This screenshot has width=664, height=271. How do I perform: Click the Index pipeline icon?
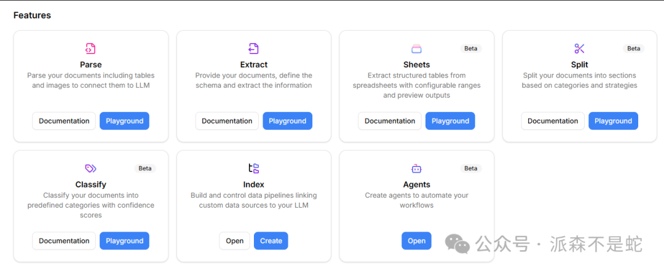click(253, 168)
